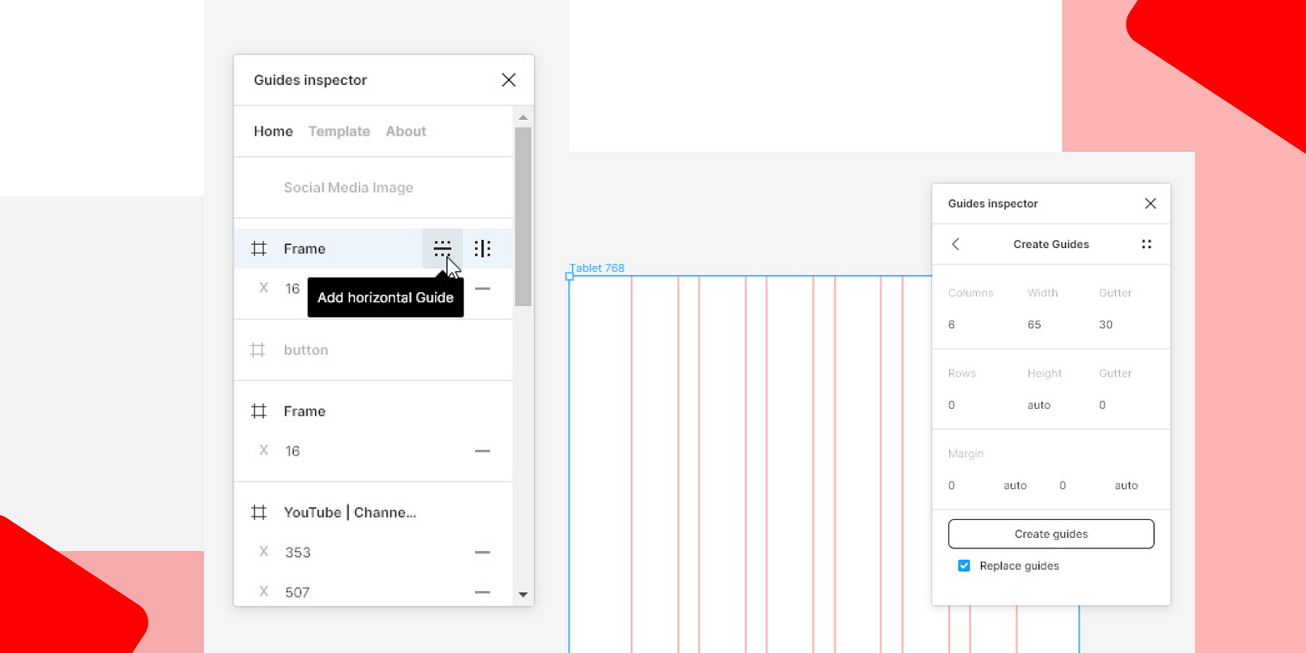Remove the guide at 353
This screenshot has width=1306, height=653.
pyautogui.click(x=482, y=553)
